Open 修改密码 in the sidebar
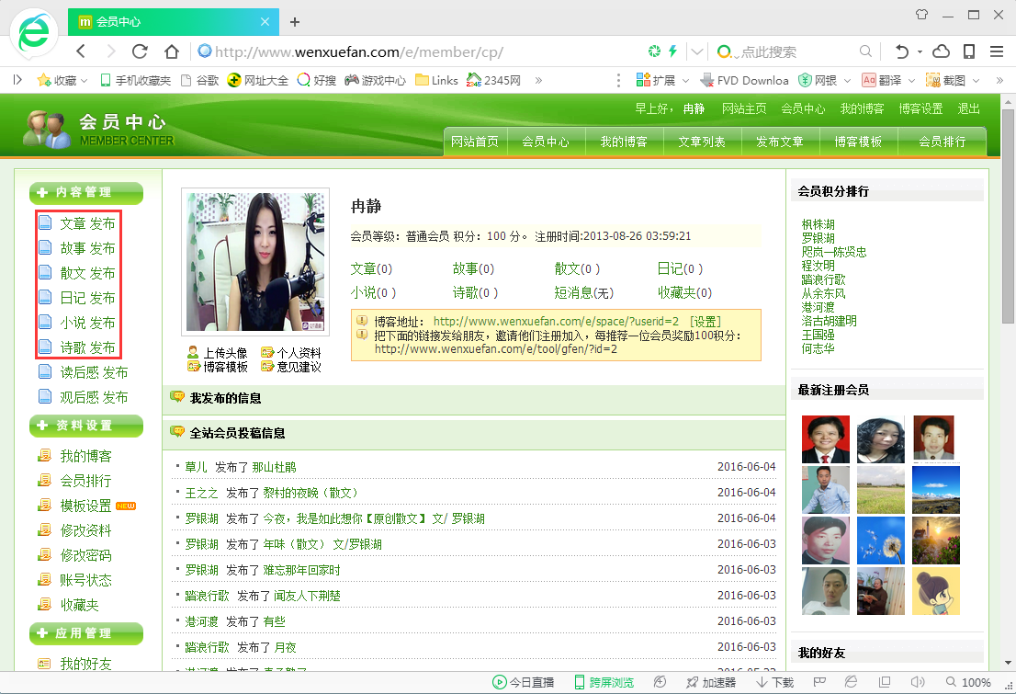 (85, 555)
